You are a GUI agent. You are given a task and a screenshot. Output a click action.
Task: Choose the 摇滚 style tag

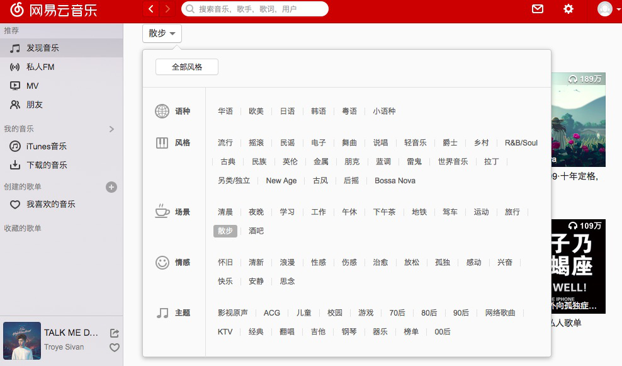pyautogui.click(x=256, y=143)
